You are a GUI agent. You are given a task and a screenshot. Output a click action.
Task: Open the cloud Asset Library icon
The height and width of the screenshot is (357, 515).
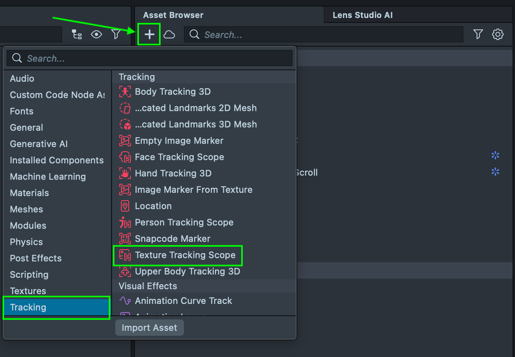pos(169,35)
